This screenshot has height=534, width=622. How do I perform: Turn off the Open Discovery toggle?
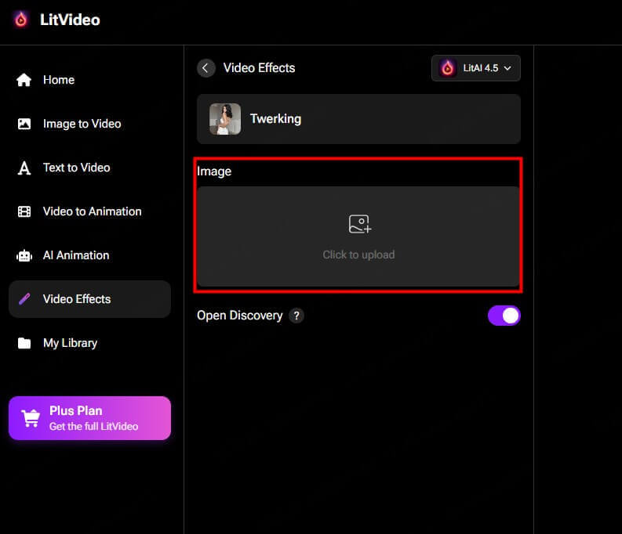click(504, 316)
